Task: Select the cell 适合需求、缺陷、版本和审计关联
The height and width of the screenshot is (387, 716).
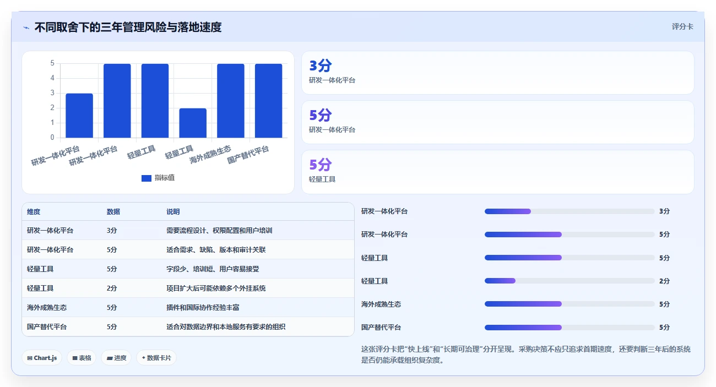Action: click(216, 250)
